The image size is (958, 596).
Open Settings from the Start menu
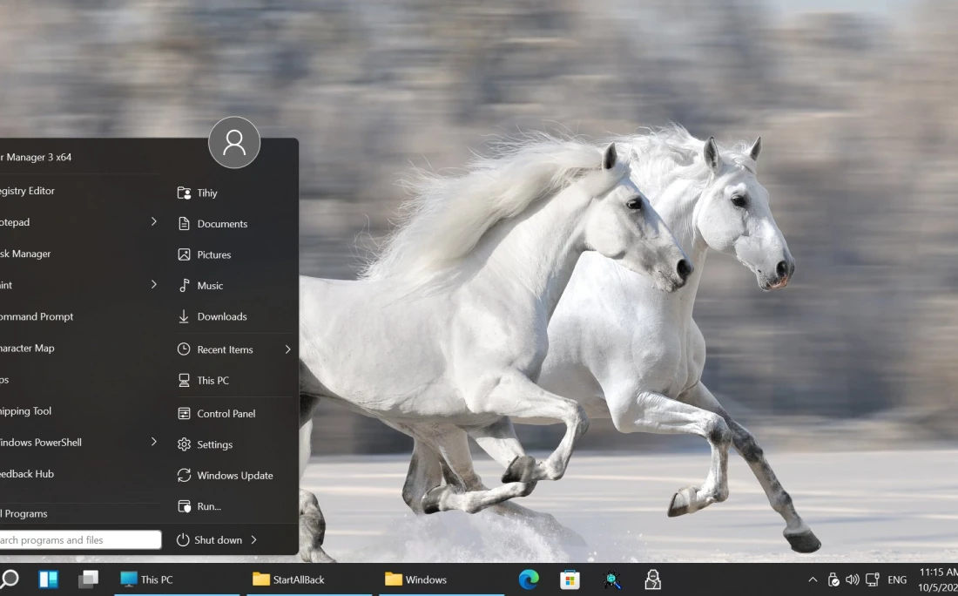tap(214, 444)
